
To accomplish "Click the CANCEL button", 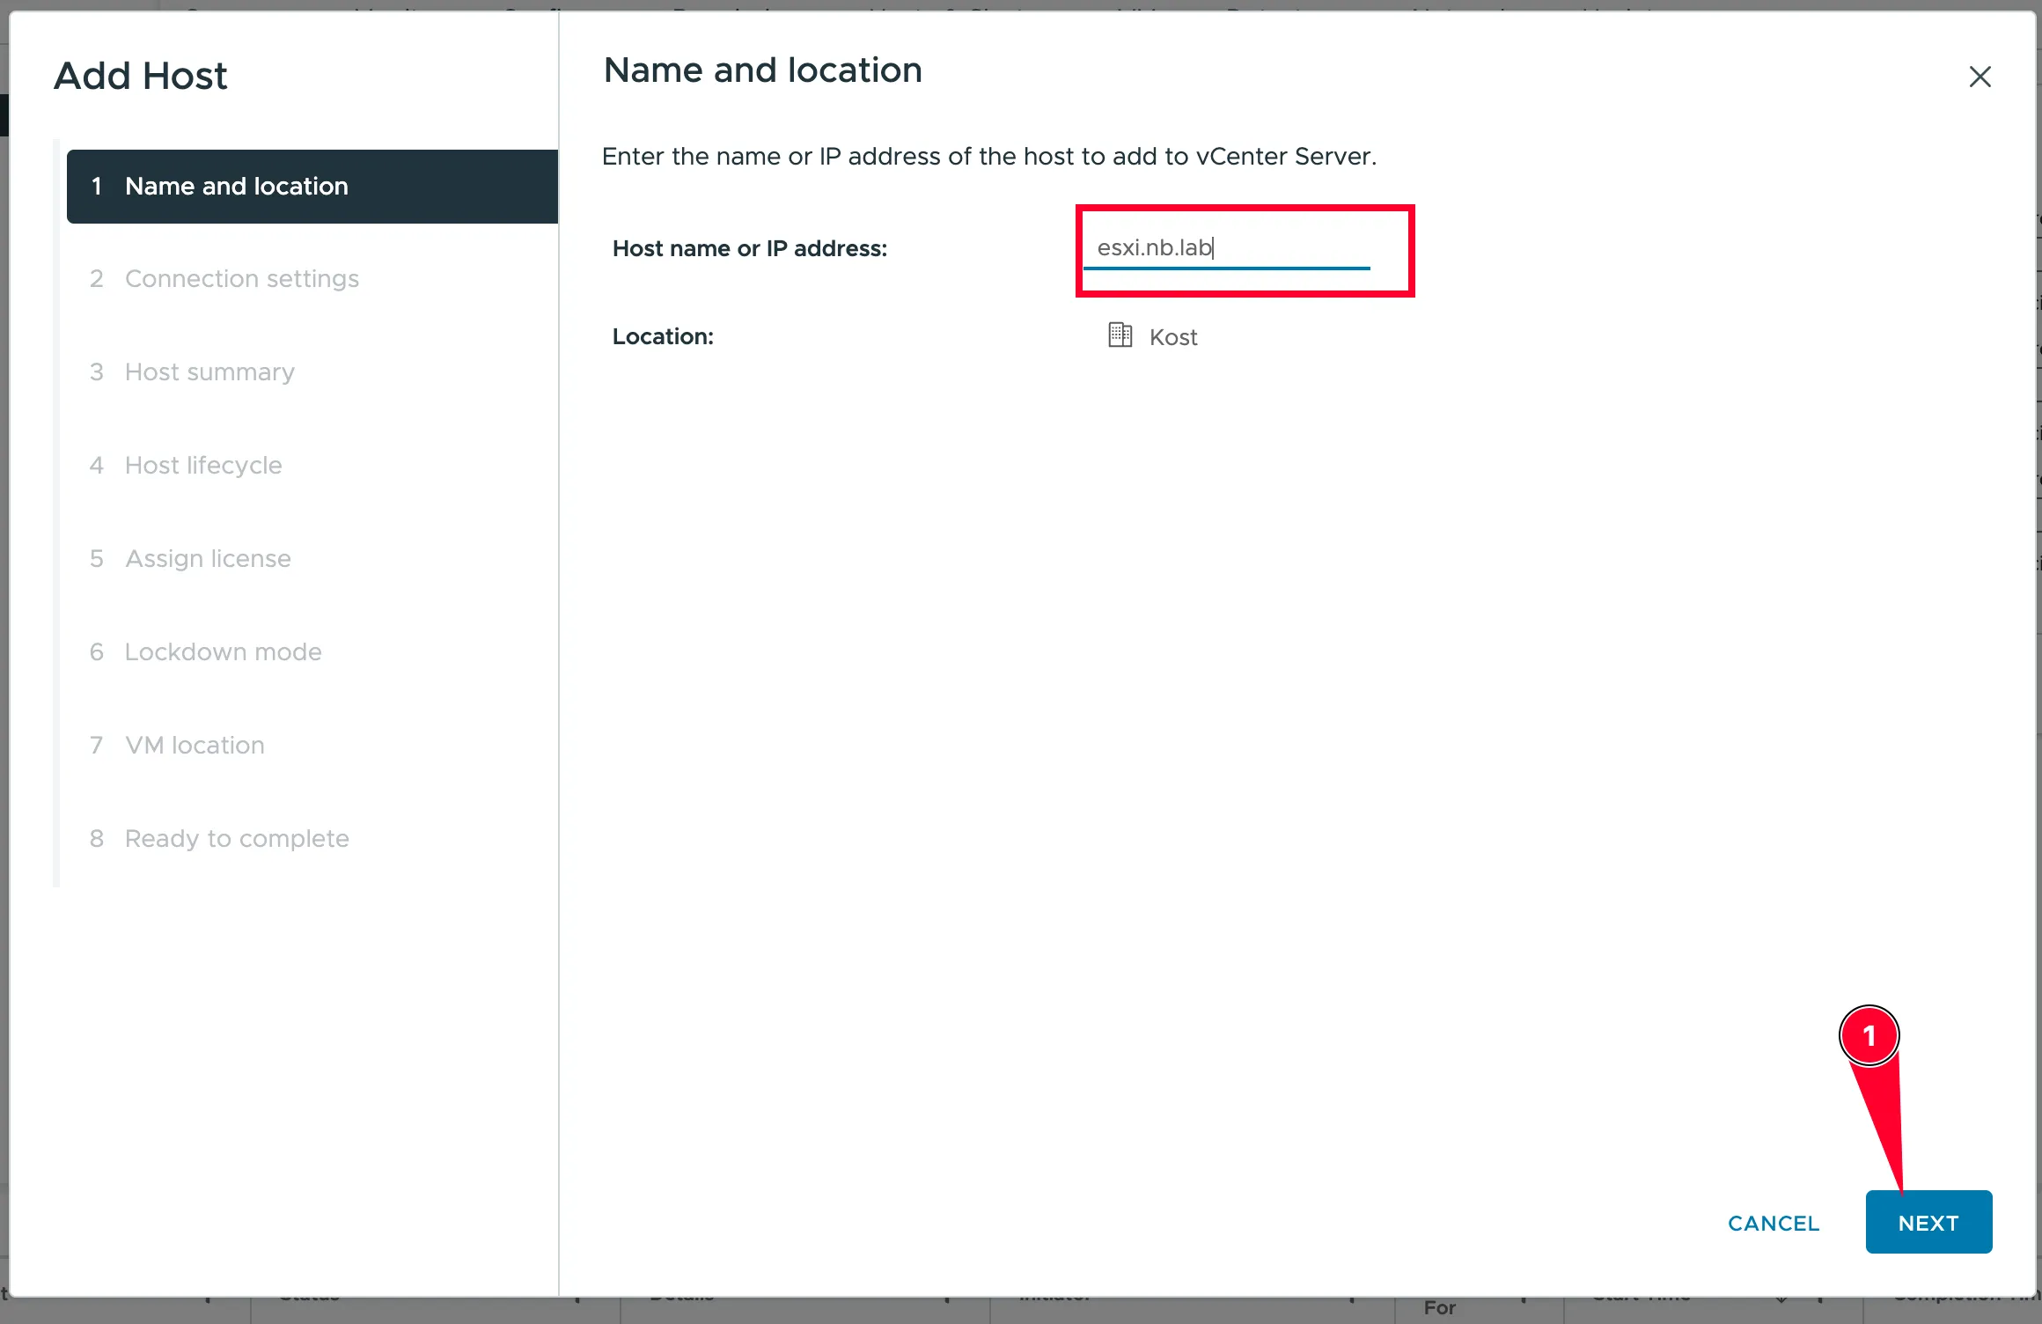I will 1774,1223.
